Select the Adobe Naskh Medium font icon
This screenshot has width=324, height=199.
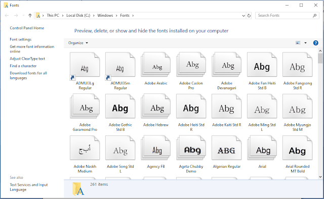point(85,148)
